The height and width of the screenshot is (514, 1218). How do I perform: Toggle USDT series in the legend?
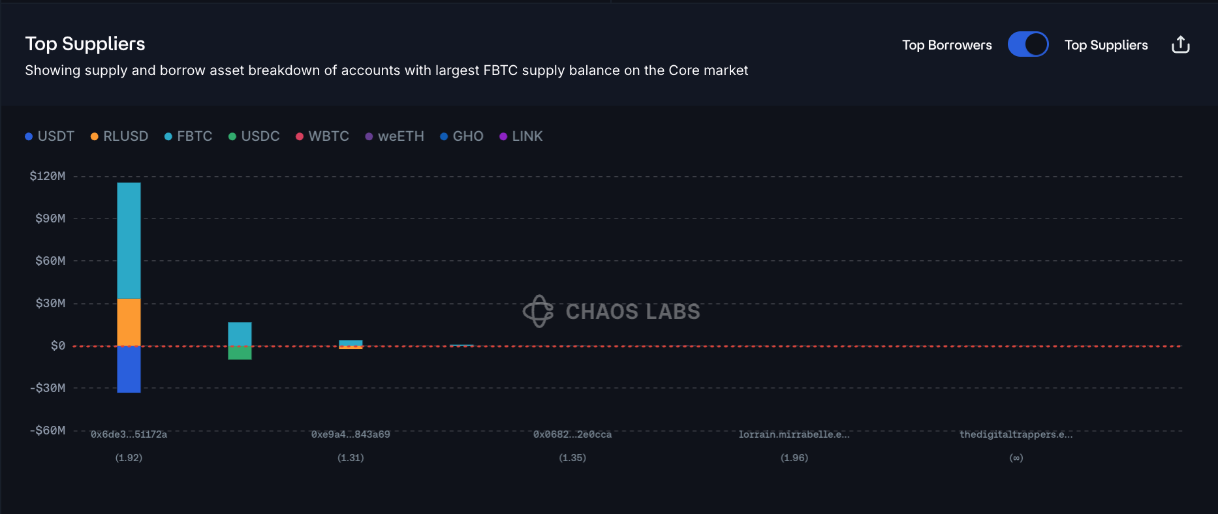point(50,136)
